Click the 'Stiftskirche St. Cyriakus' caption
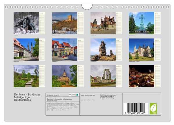The image size is (174, 125). 134,61
